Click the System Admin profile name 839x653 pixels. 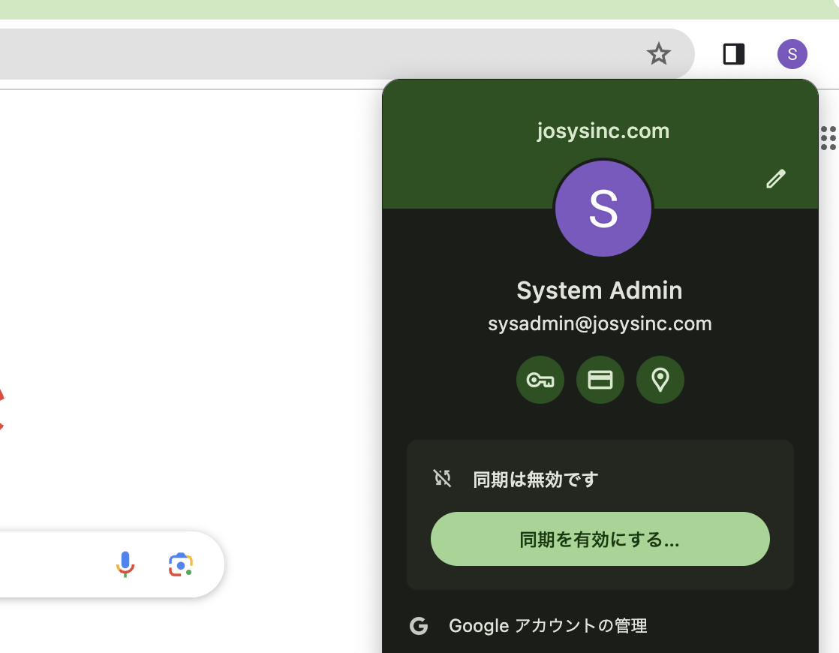point(600,290)
